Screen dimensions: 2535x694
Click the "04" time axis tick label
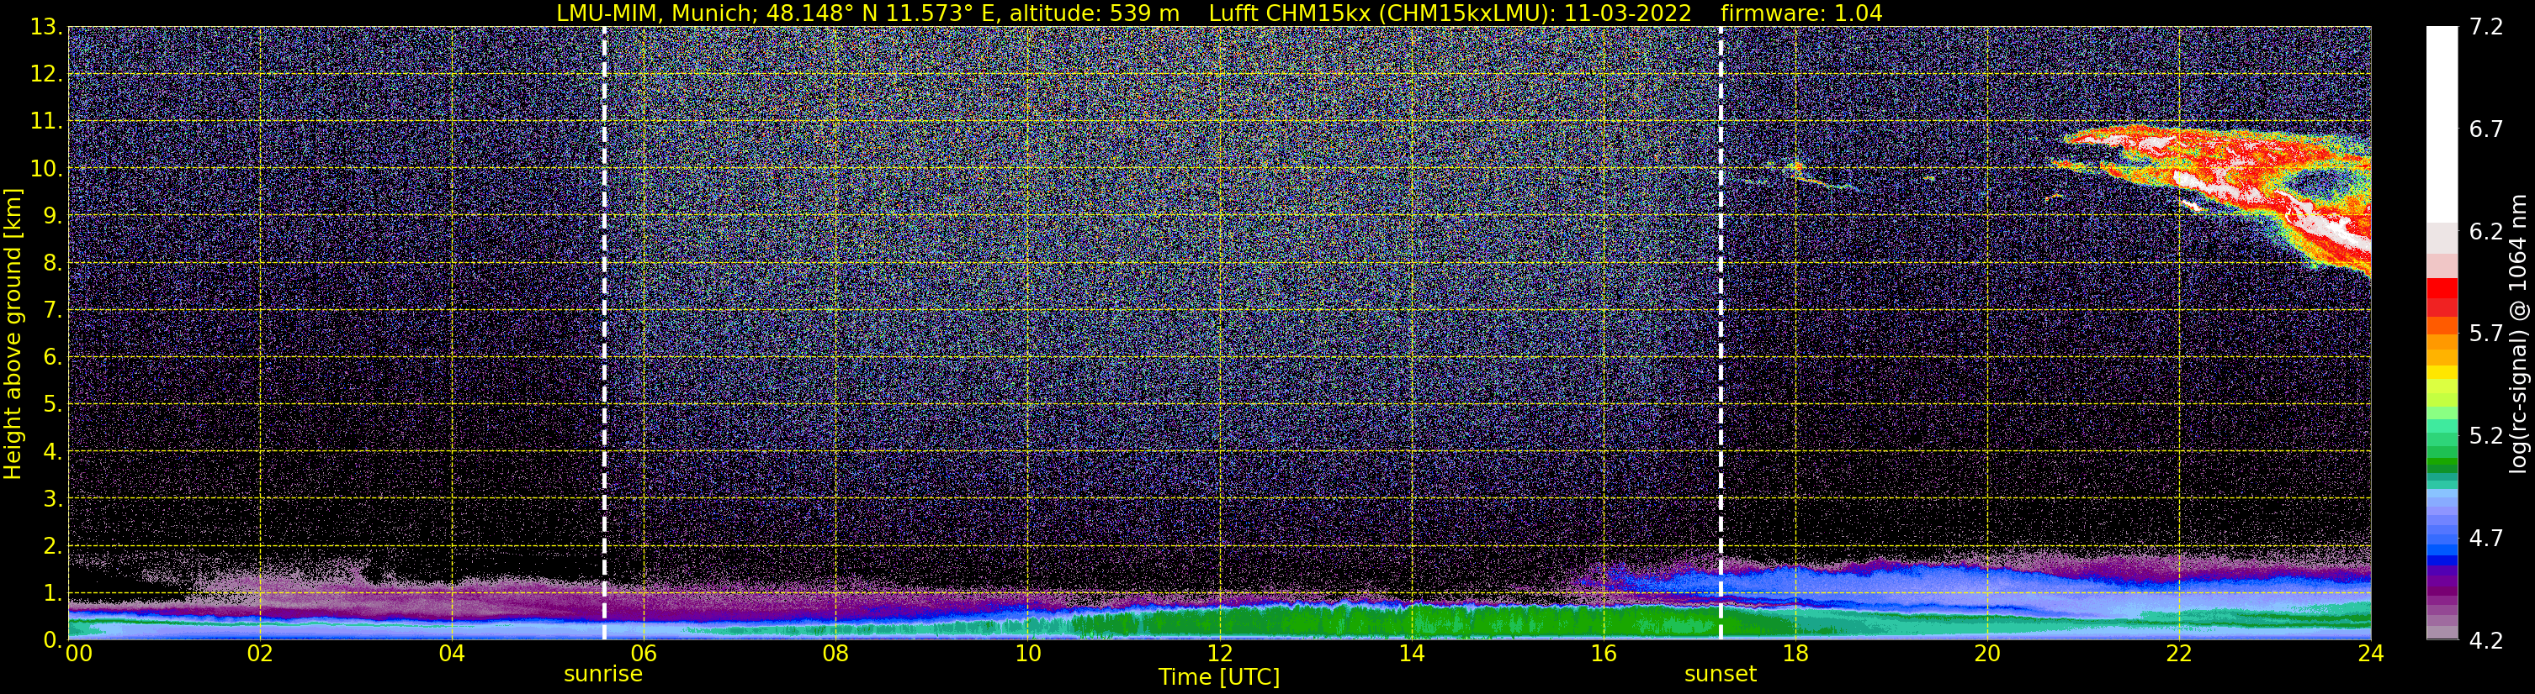(x=452, y=653)
